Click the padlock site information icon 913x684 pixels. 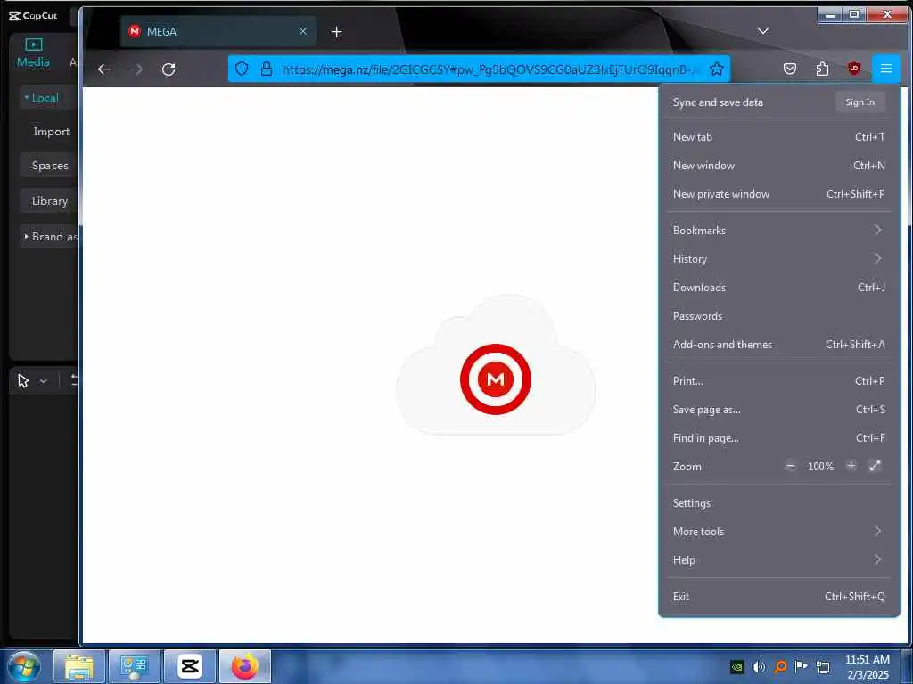pos(266,69)
